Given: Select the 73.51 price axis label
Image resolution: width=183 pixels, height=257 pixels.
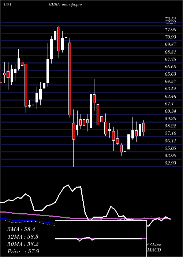Looking at the screenshot, I should [x=171, y=19].
